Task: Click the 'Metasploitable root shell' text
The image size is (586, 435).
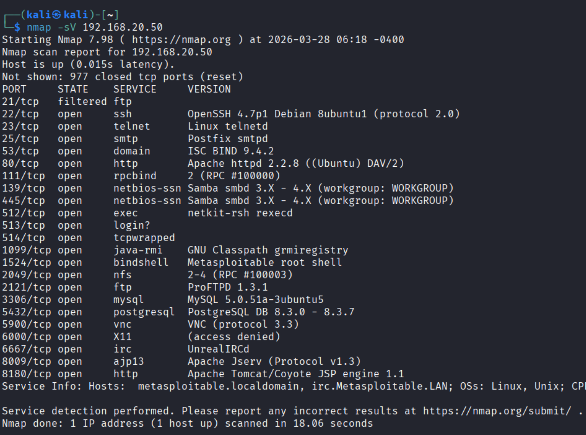Action: click(x=265, y=262)
